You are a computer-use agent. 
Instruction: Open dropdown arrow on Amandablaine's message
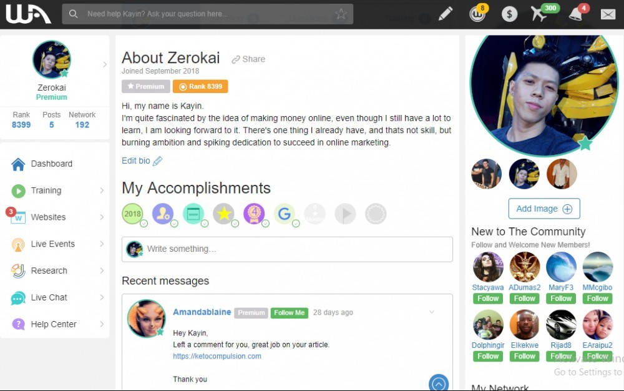tap(432, 312)
